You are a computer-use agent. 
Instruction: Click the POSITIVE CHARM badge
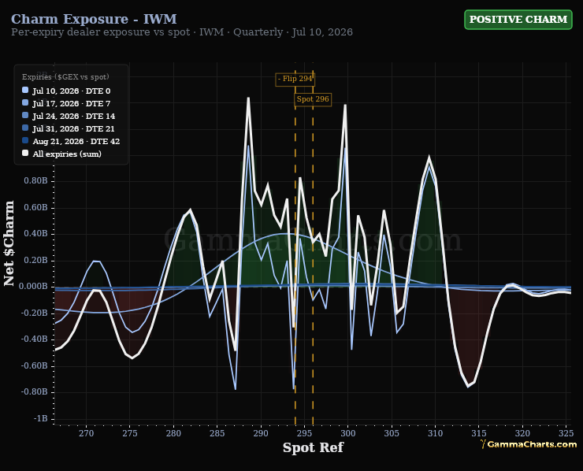(x=518, y=20)
